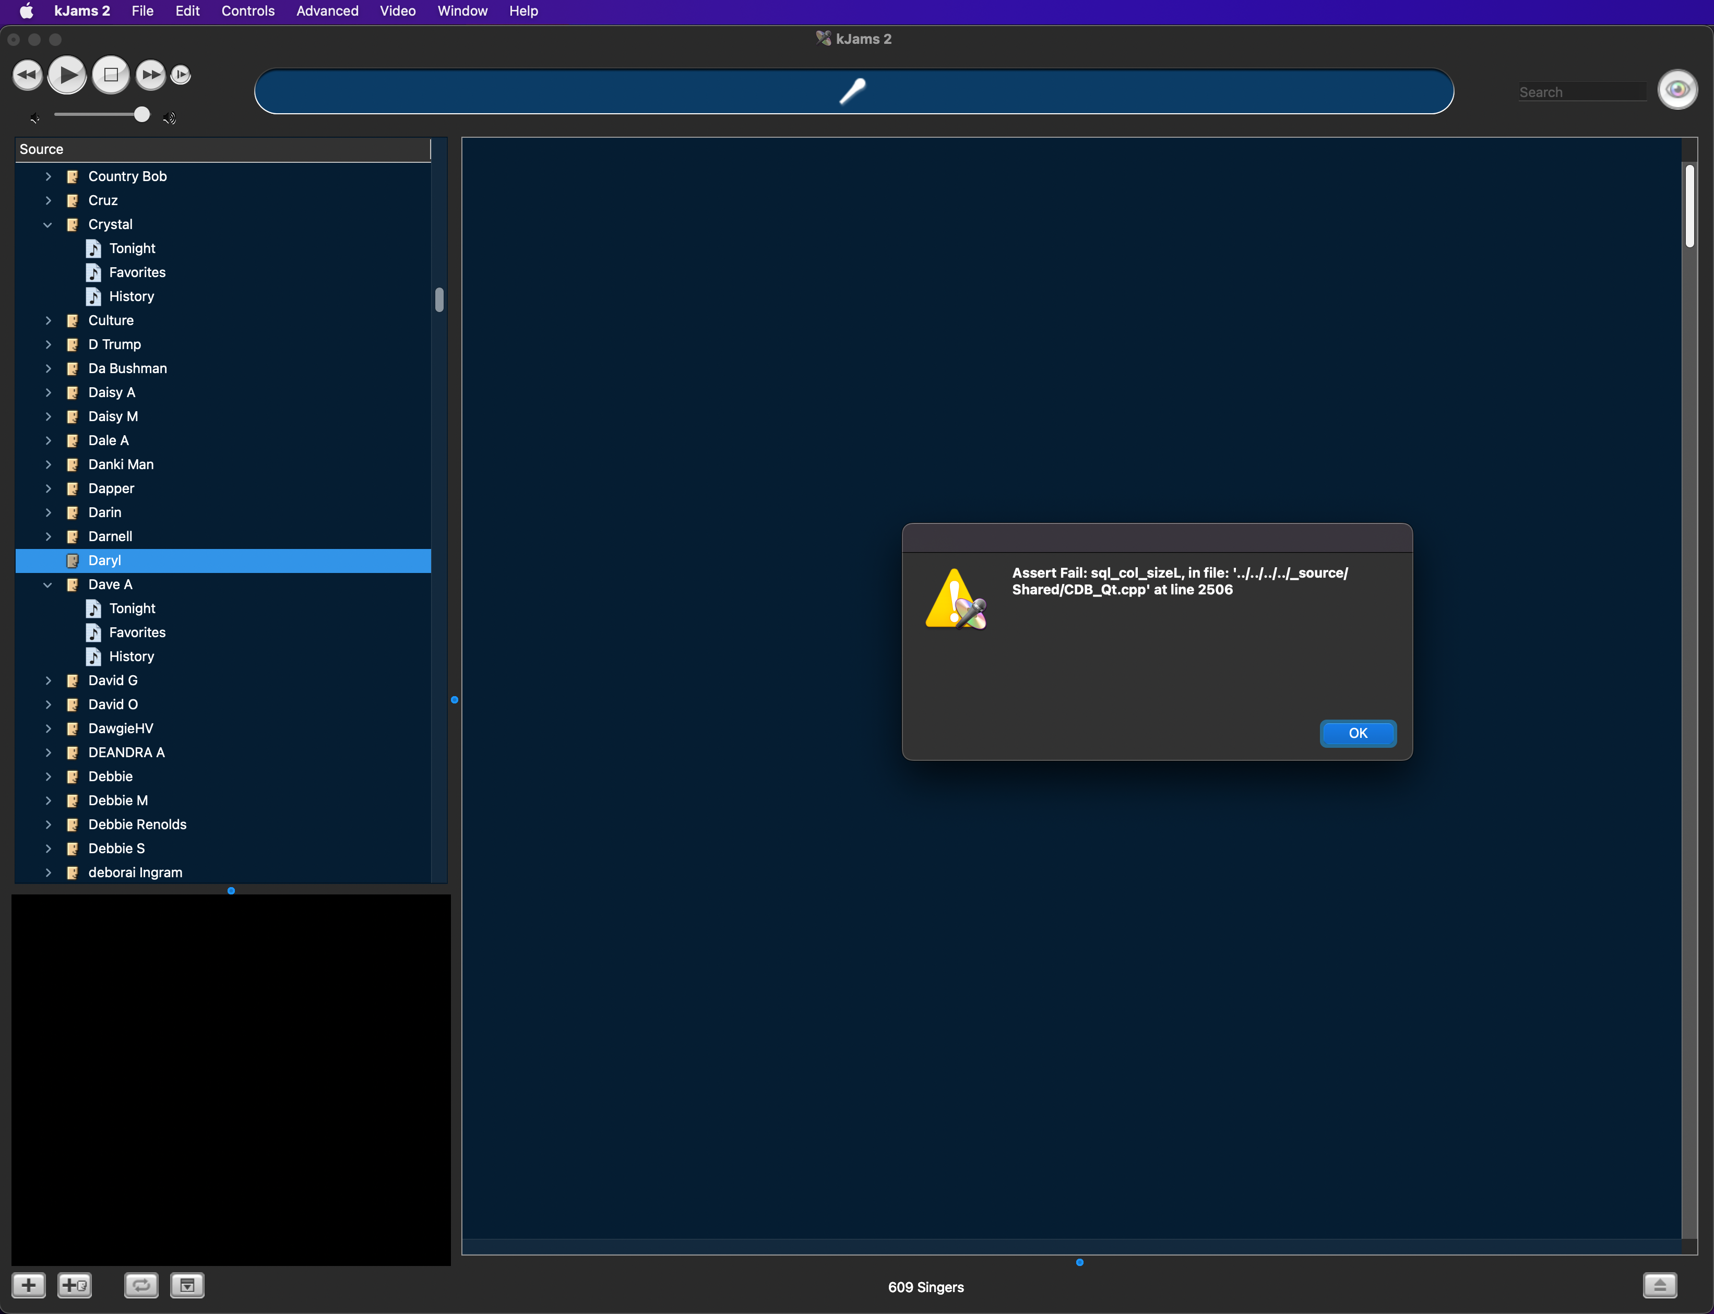Open the Controls menu
Viewport: 1714px width, 1314px height.
click(247, 11)
